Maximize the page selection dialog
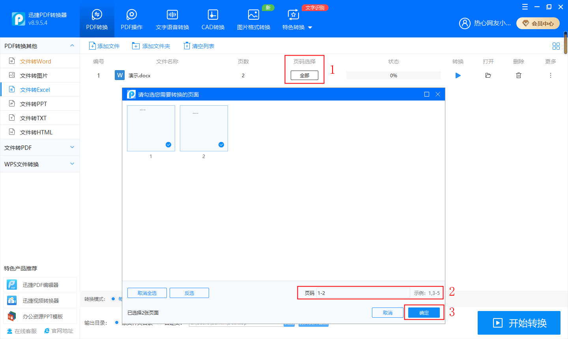This screenshot has height=339, width=568. [x=427, y=94]
